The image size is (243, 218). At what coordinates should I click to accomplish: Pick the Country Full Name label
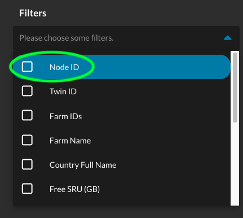(x=83, y=165)
